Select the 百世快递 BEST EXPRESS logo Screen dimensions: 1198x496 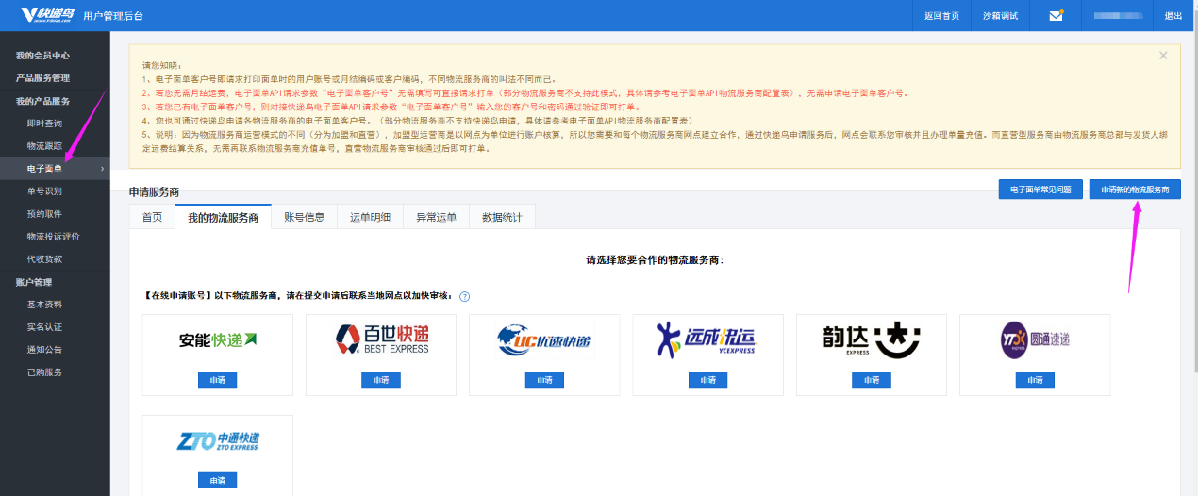(x=381, y=339)
